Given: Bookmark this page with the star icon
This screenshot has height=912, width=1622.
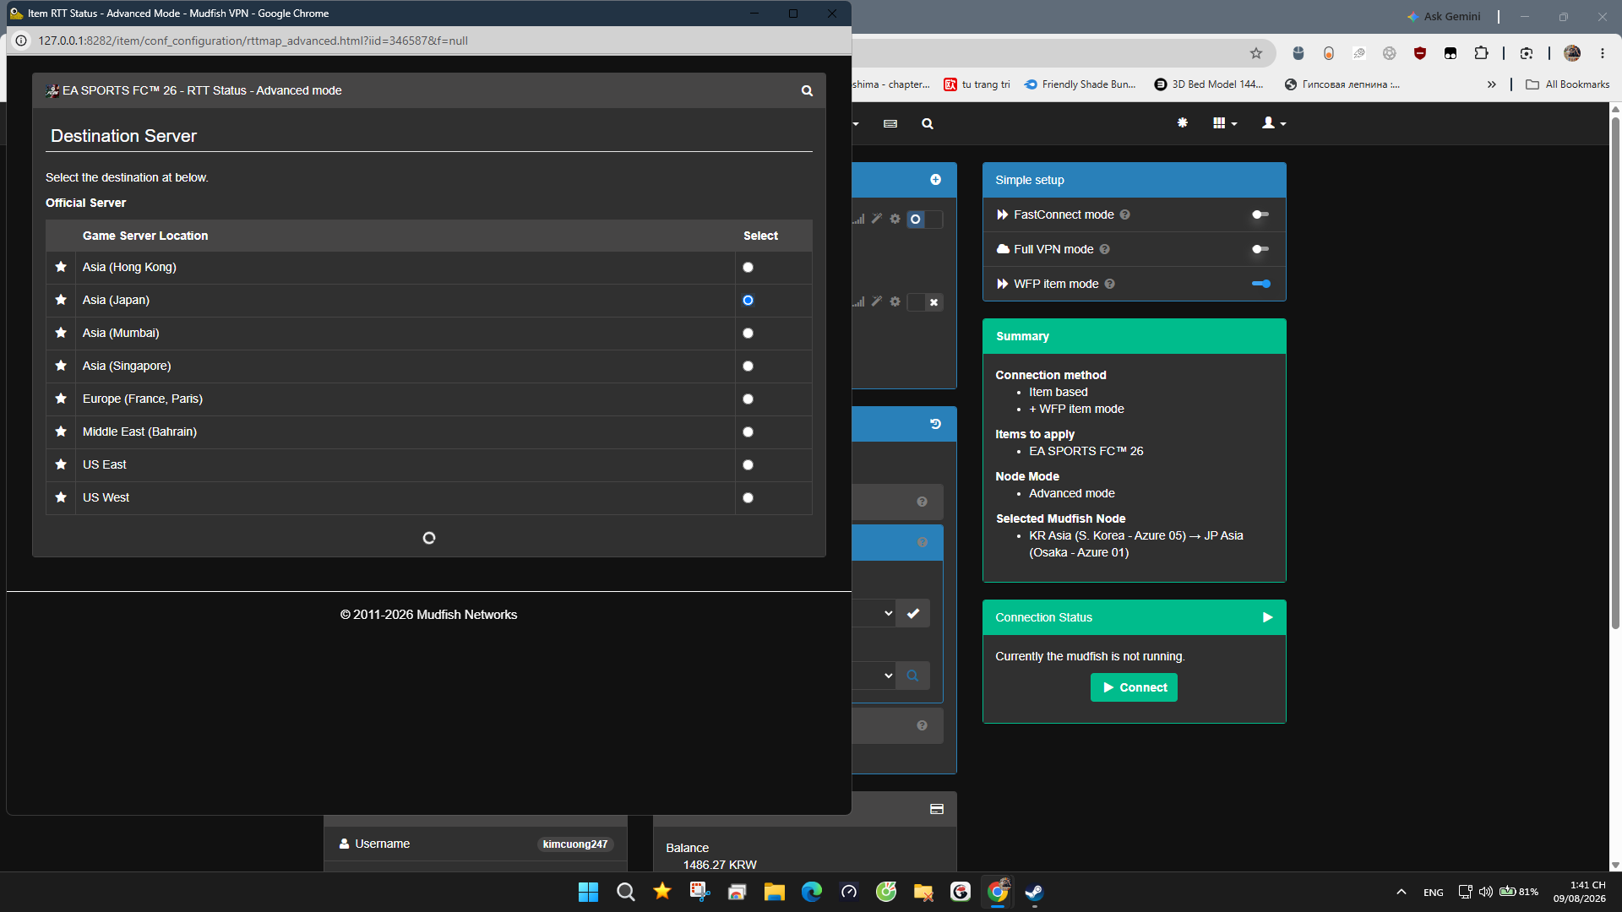Looking at the screenshot, I should point(1256,53).
